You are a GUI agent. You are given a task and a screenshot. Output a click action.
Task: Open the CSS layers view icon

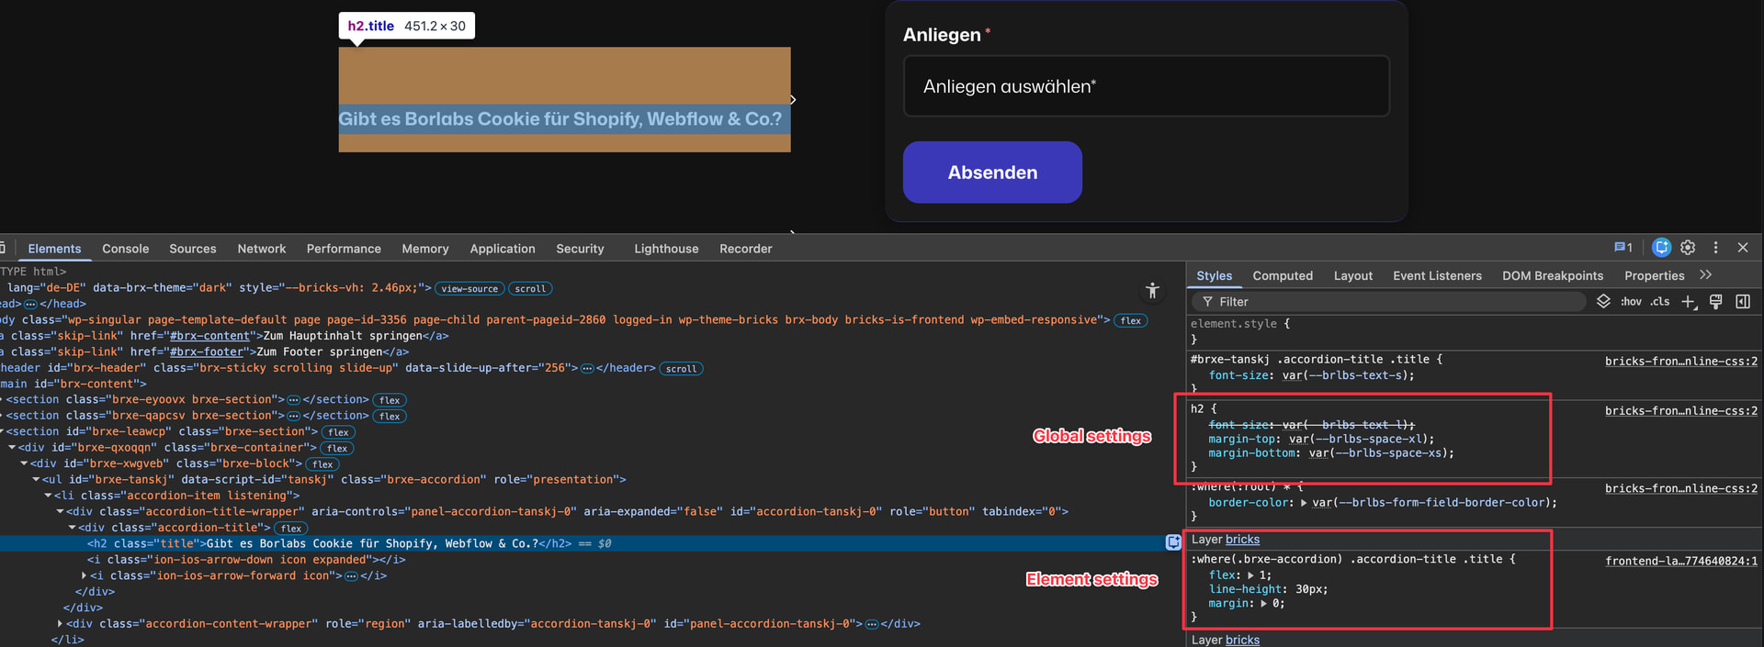1603,302
